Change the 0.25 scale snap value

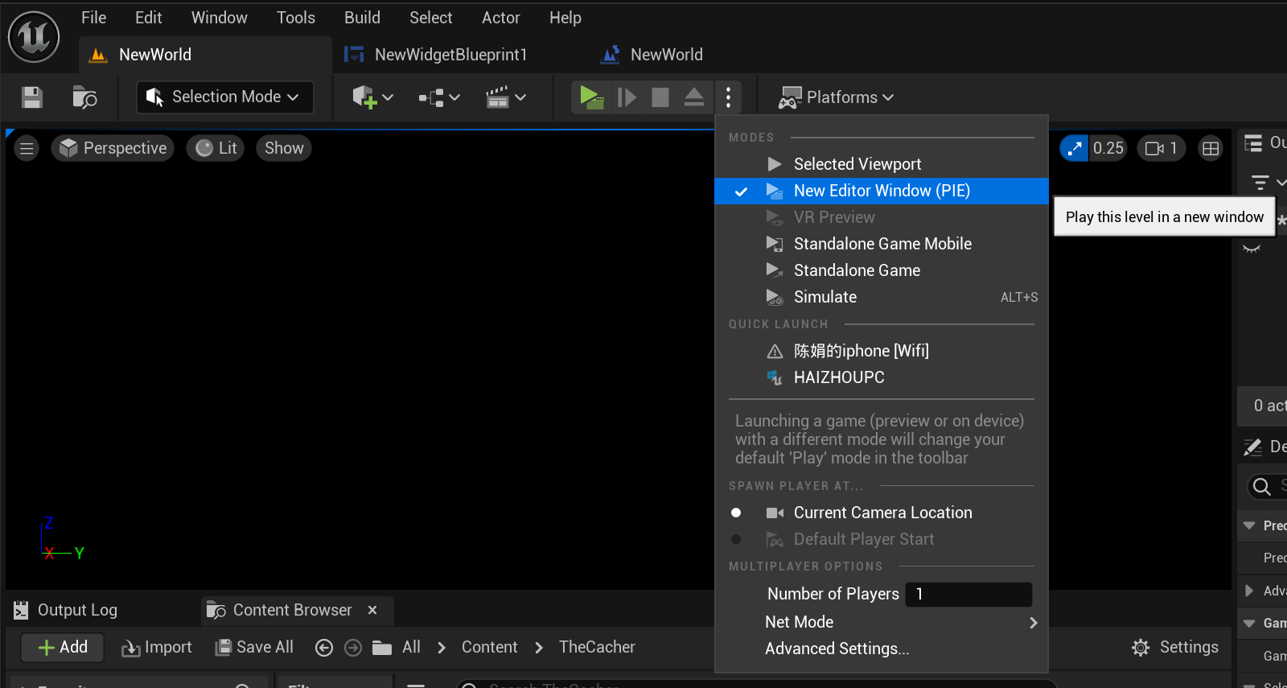point(1108,148)
